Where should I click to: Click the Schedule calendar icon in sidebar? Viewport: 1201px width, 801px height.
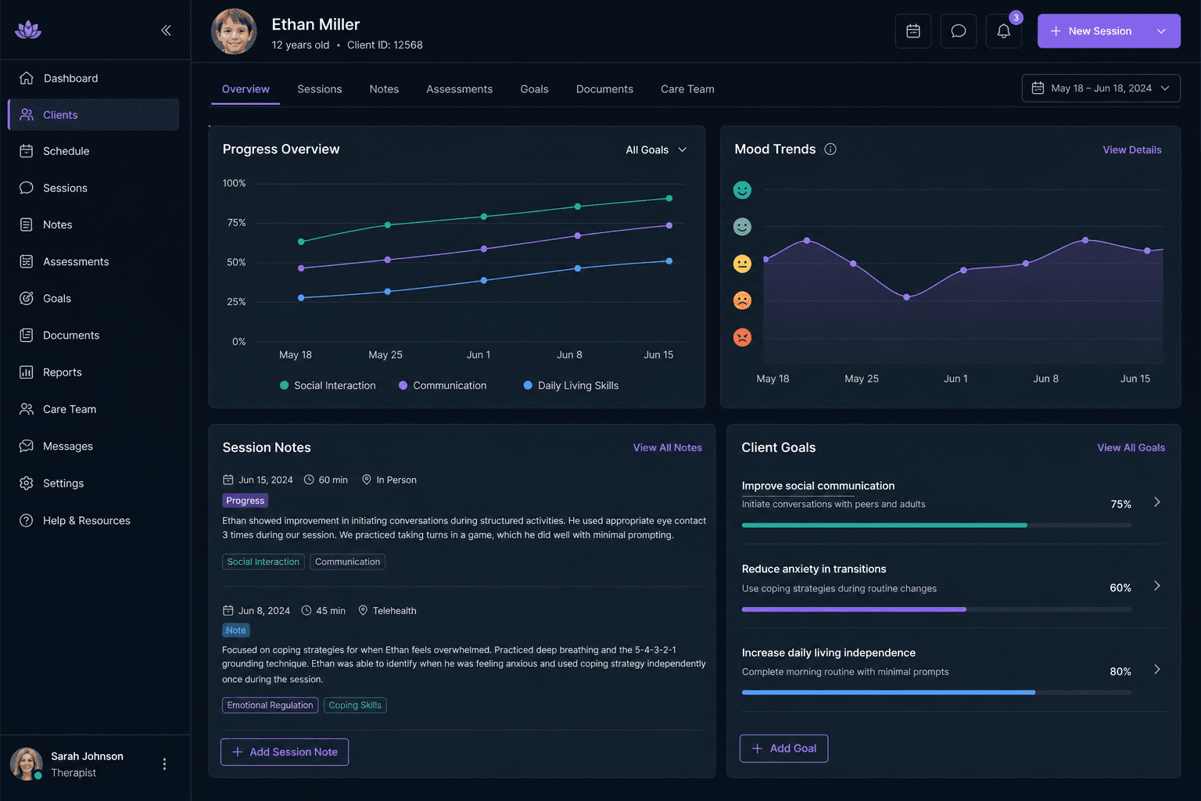(x=27, y=151)
